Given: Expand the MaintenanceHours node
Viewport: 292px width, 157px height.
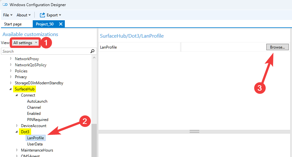Looking at the screenshot, I should click(17, 150).
